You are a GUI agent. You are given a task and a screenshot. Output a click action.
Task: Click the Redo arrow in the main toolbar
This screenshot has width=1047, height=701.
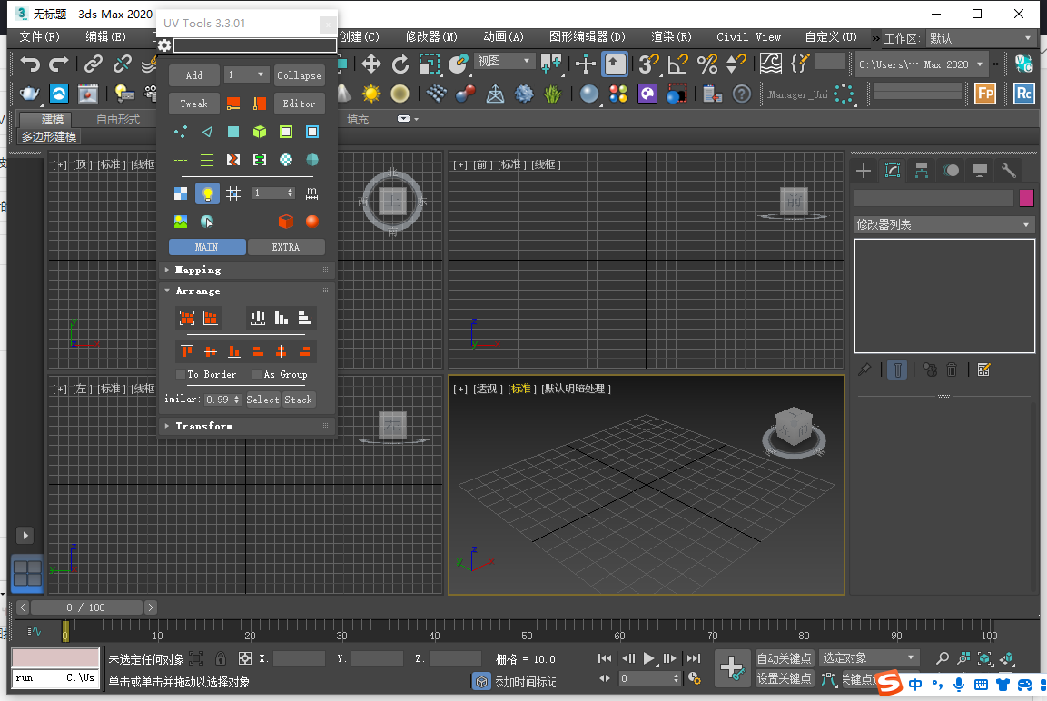(59, 64)
